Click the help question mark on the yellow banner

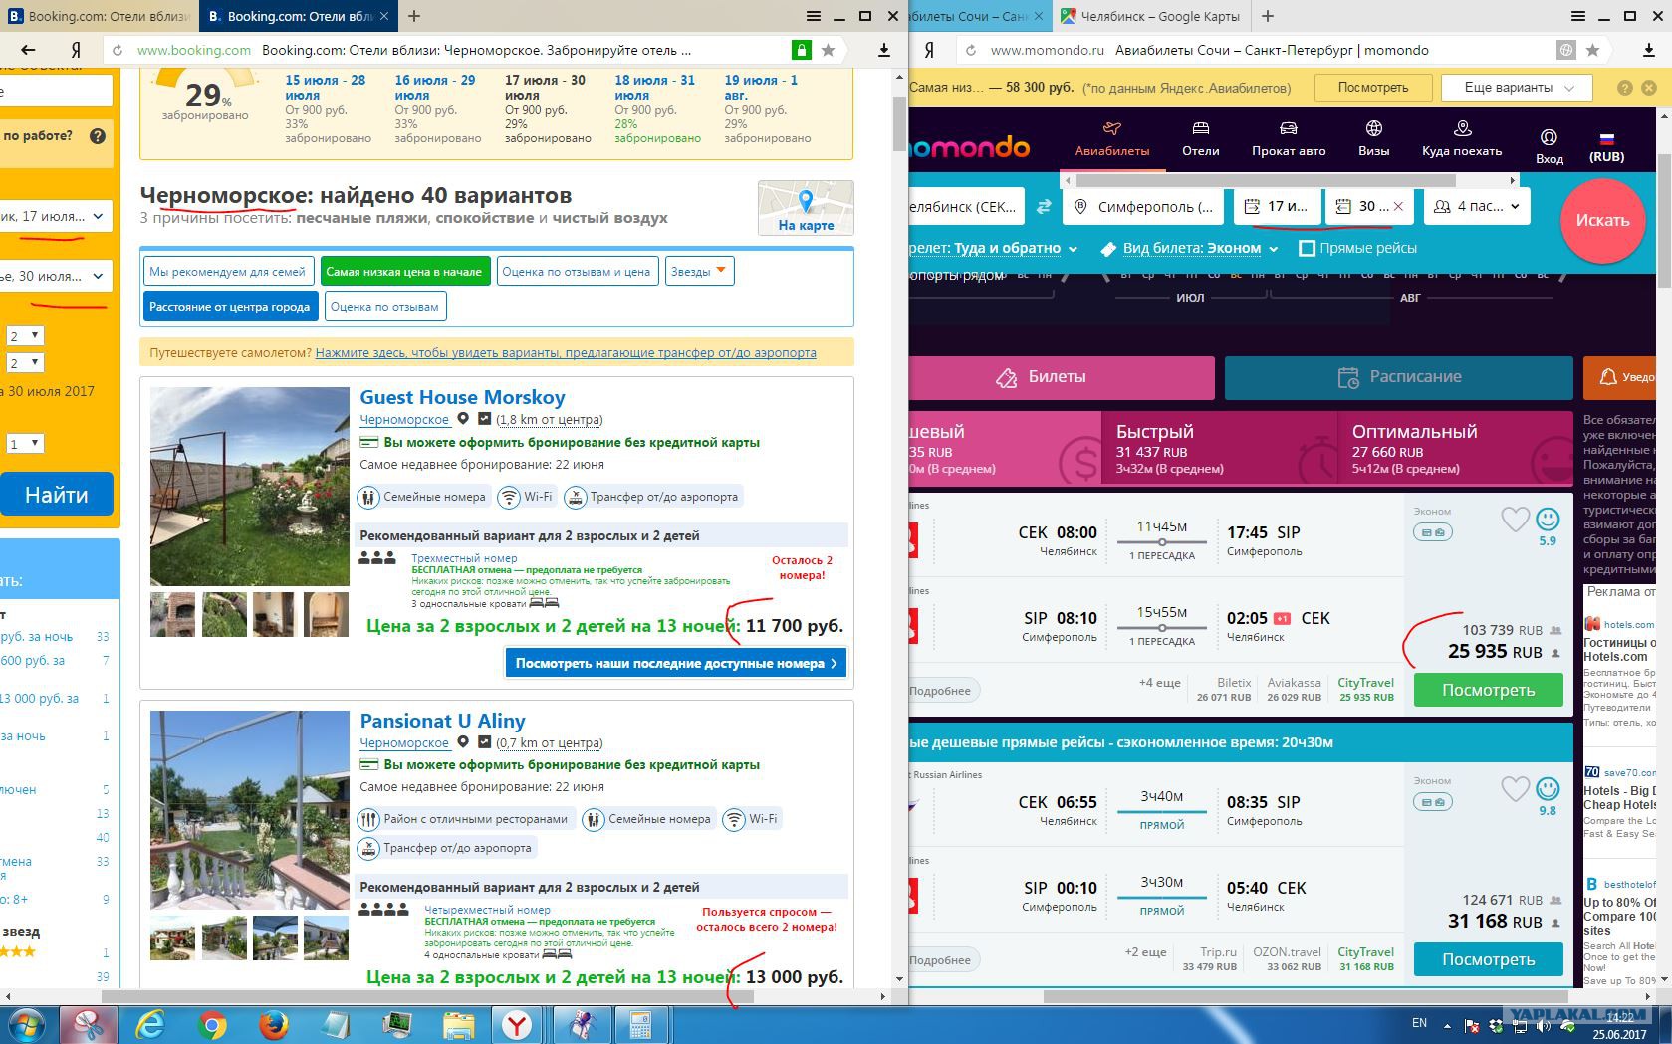[x=1625, y=88]
